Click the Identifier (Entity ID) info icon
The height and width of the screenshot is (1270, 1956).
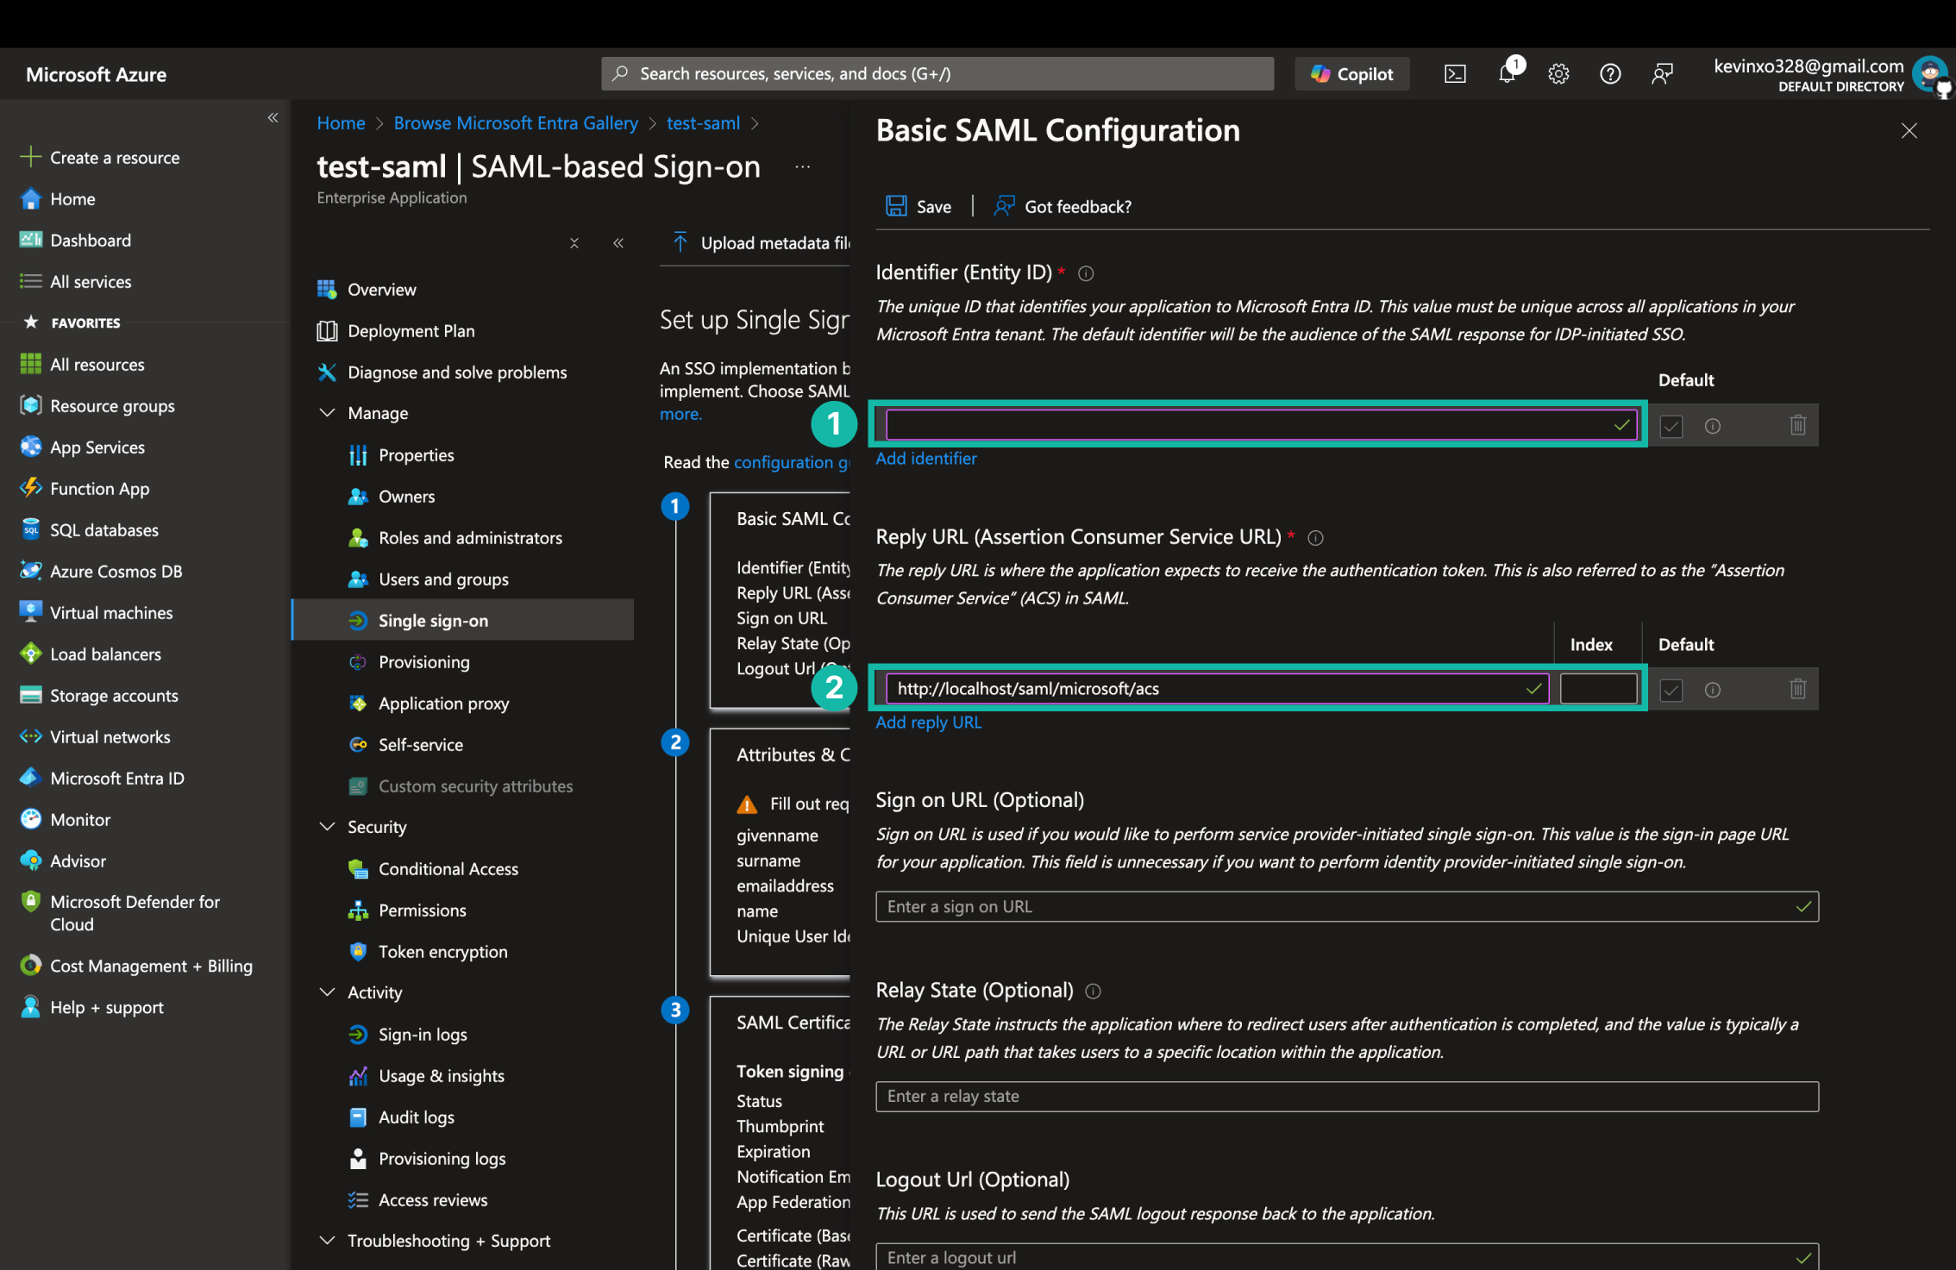click(1087, 274)
